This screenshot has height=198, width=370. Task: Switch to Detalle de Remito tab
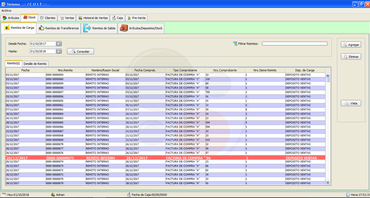click(35, 64)
